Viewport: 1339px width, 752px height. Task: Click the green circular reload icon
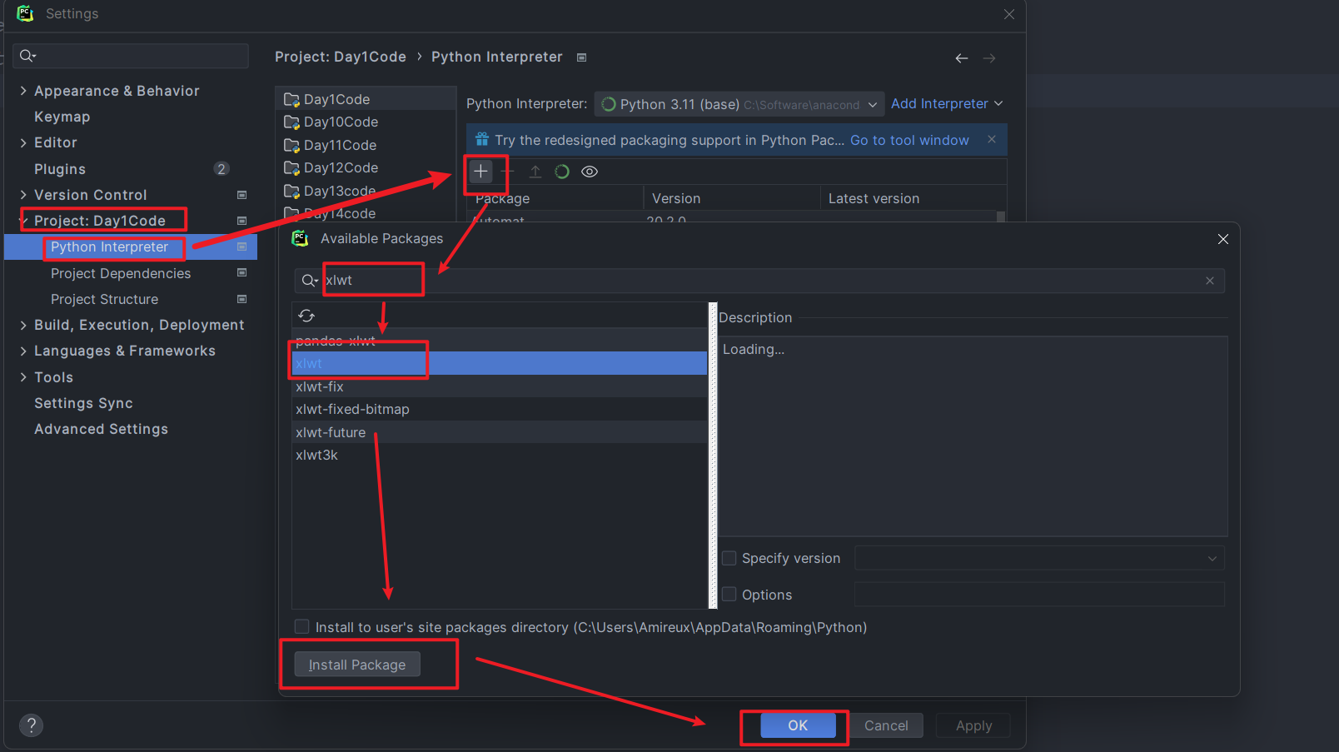[x=562, y=172]
